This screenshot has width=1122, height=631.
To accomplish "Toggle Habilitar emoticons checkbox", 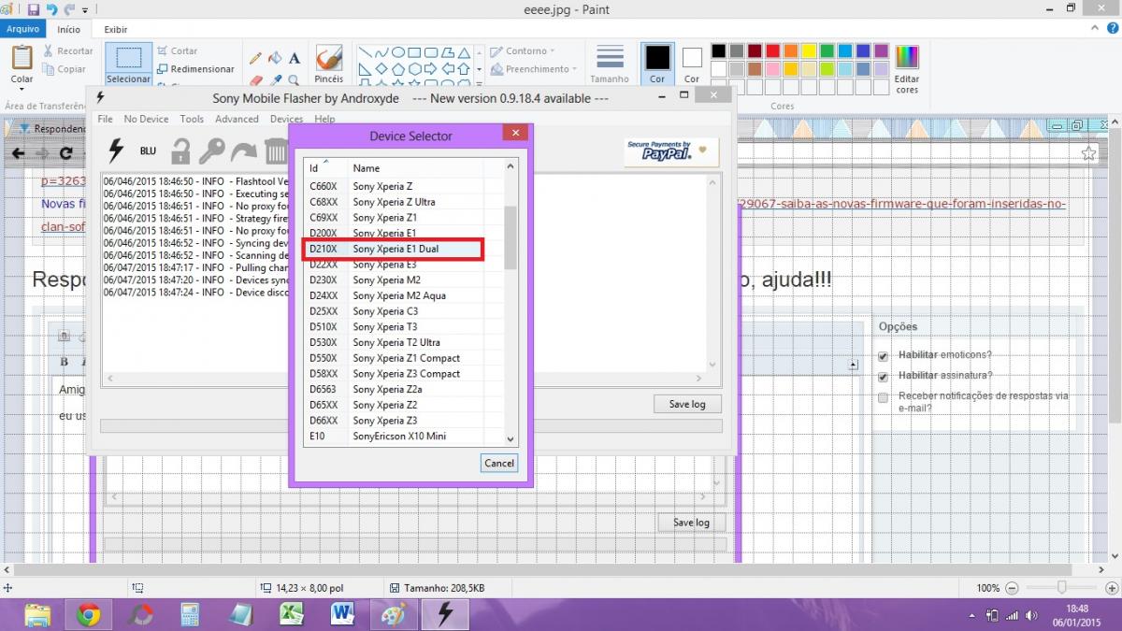I will point(883,356).
